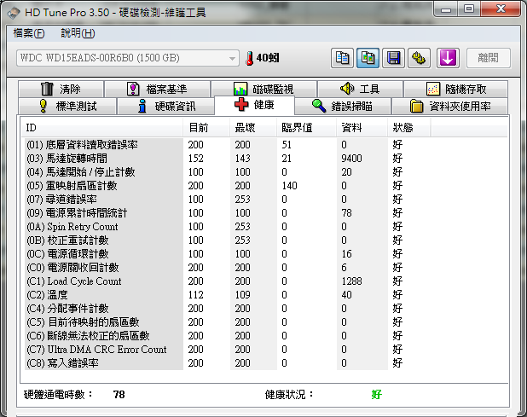The height and width of the screenshot is (417, 527).
Task: Switch to the 錯誤掃瞄 tab
Action: click(343, 107)
